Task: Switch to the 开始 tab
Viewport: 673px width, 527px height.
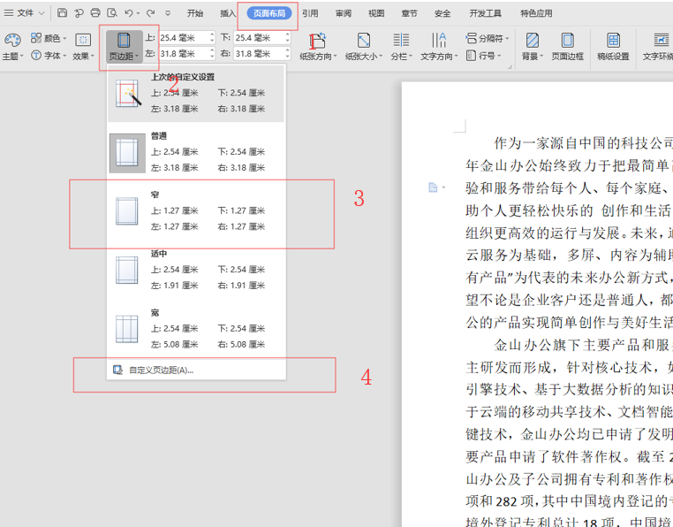Action: pos(195,13)
